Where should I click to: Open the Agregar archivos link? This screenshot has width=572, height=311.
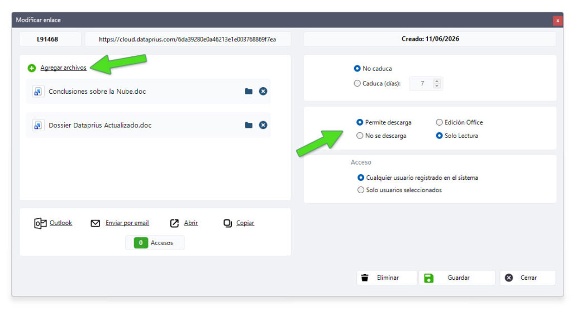[x=64, y=68]
